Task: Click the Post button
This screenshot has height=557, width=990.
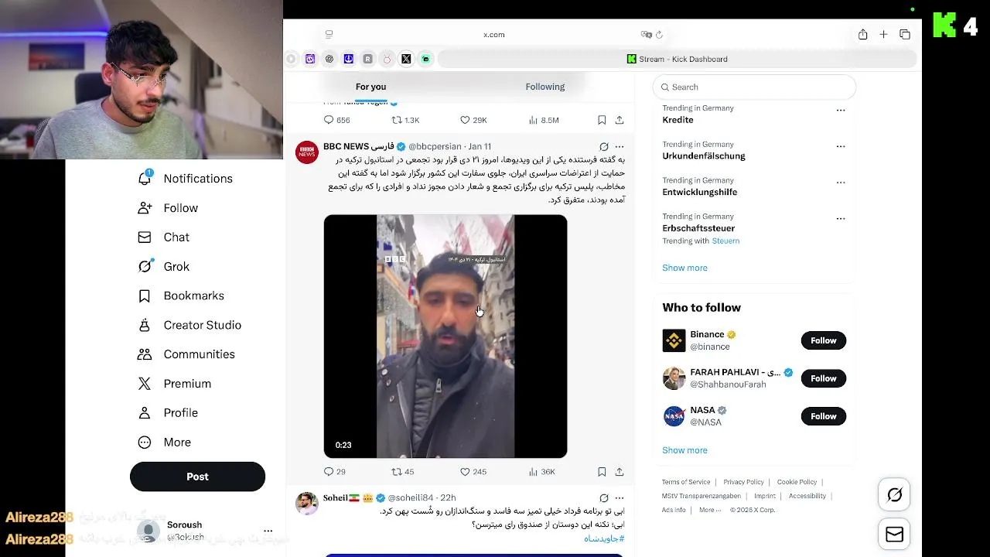Action: (x=197, y=477)
